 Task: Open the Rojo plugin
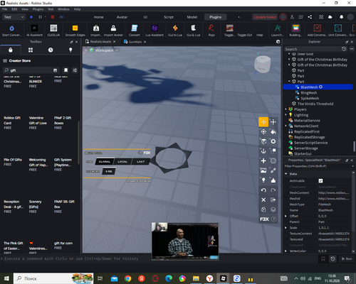(211, 31)
